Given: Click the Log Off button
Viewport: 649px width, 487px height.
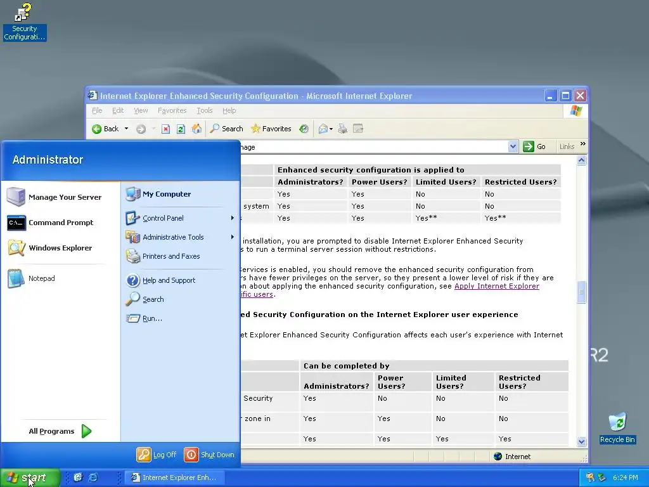Looking at the screenshot, I should coord(157,455).
